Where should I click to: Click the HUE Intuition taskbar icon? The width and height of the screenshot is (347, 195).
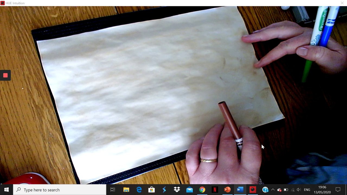tap(253, 190)
